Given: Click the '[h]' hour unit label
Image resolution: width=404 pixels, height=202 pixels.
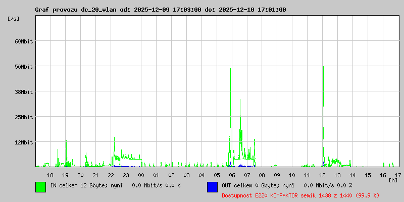Looking at the screenshot, I should point(393,180).
